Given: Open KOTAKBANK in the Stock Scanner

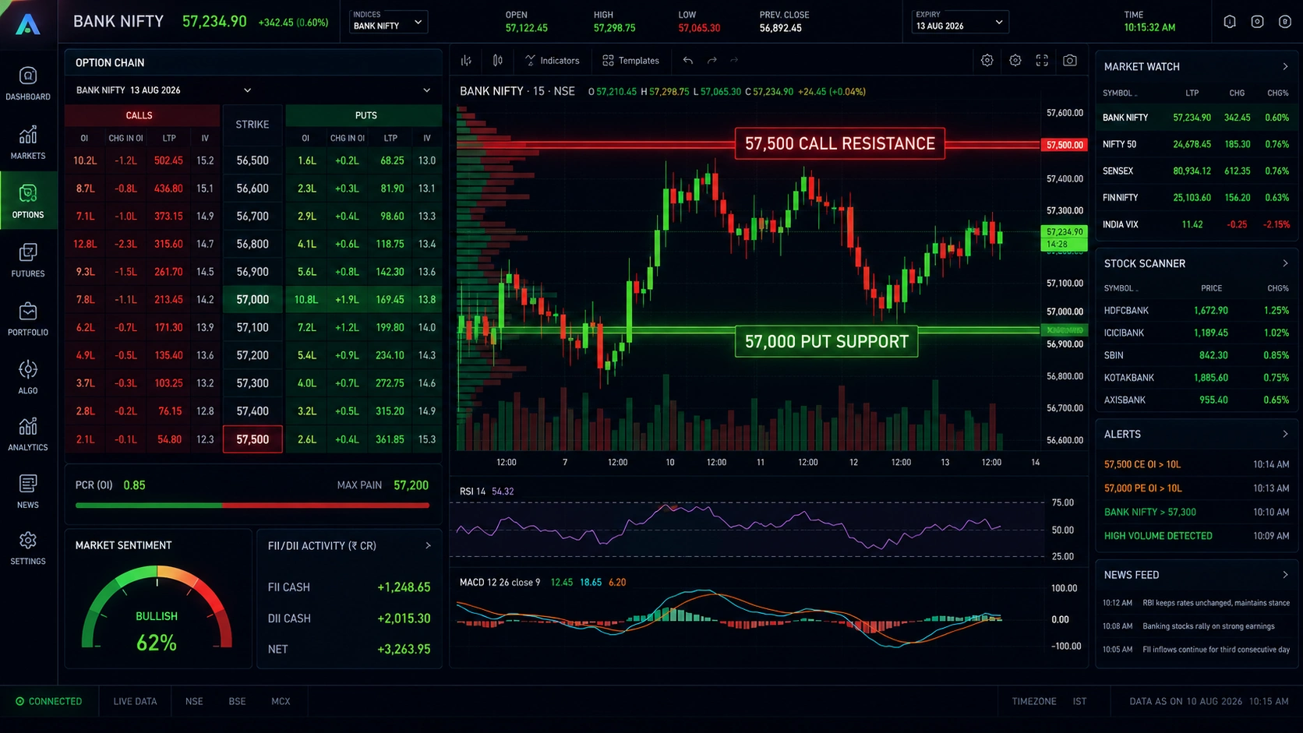Looking at the screenshot, I should [x=1196, y=378].
